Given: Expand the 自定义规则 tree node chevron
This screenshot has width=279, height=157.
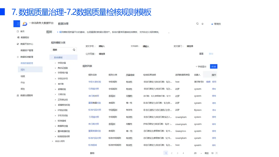Looking at the screenshot, I should 52,141.
